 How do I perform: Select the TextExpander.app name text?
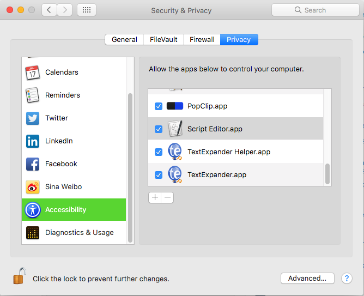coord(217,174)
